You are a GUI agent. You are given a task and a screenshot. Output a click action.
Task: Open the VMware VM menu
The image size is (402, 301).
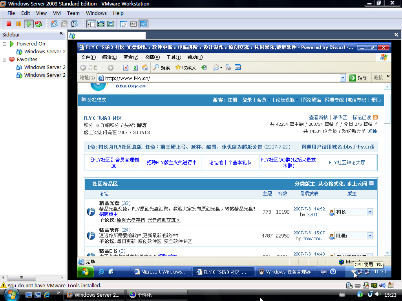[x=57, y=13]
